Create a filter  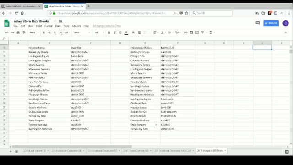point(202,33)
